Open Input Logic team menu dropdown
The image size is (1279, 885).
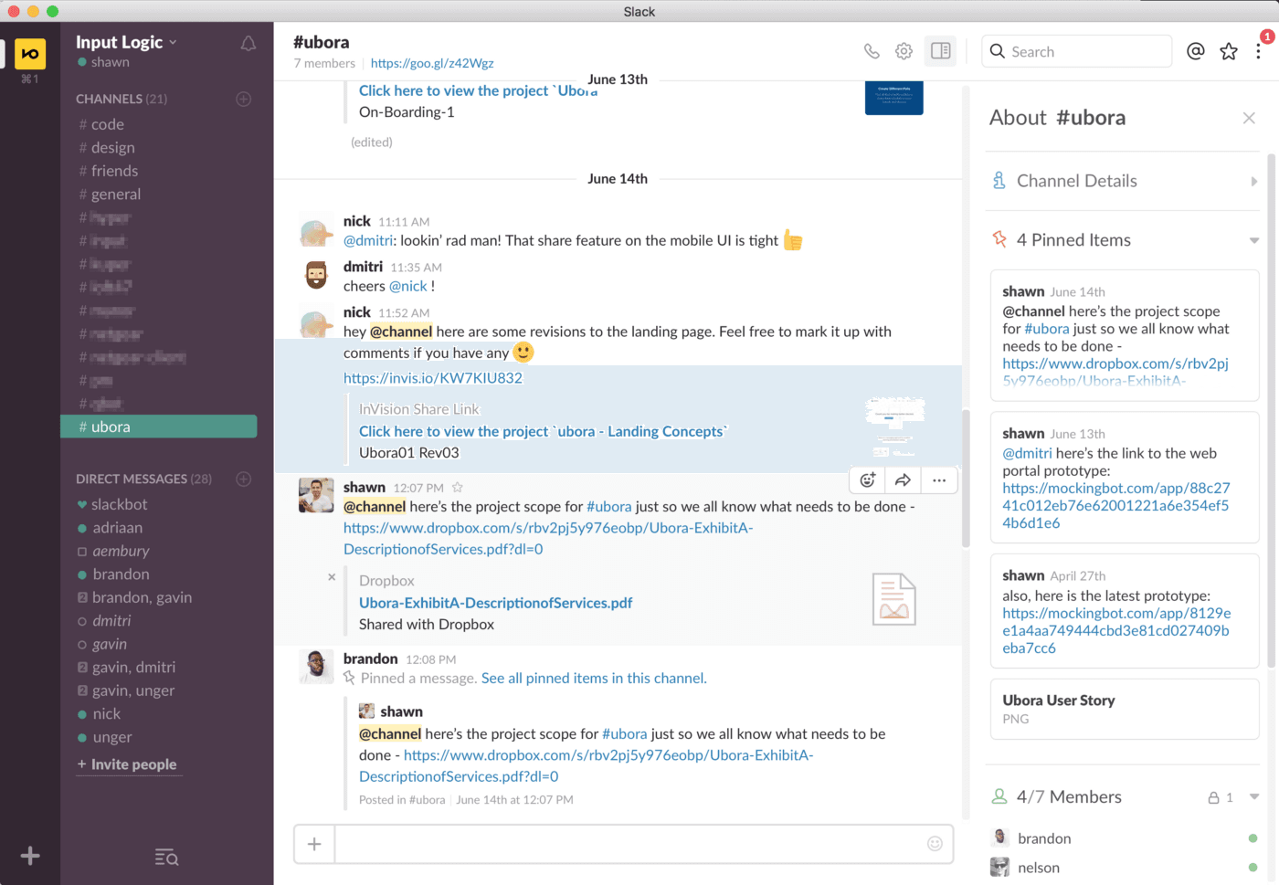[127, 42]
